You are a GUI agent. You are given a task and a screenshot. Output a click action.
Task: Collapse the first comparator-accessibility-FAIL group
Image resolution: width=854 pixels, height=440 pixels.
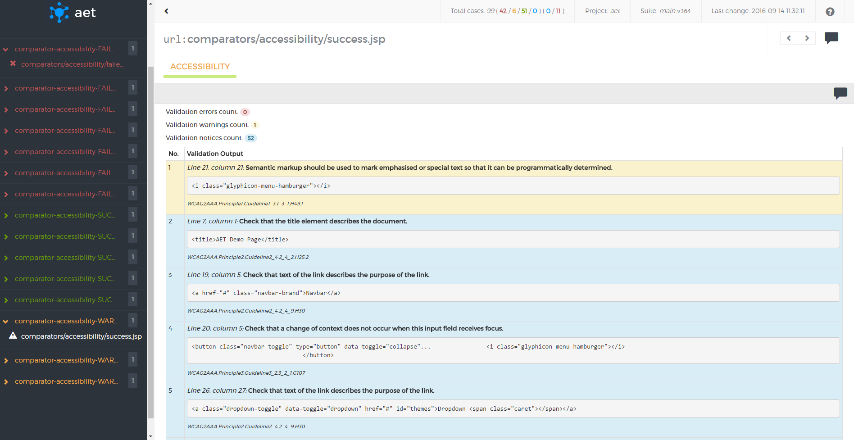point(6,50)
